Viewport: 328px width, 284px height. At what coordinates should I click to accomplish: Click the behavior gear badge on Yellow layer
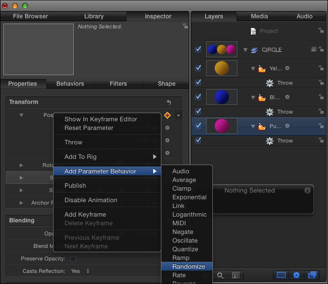(288, 68)
